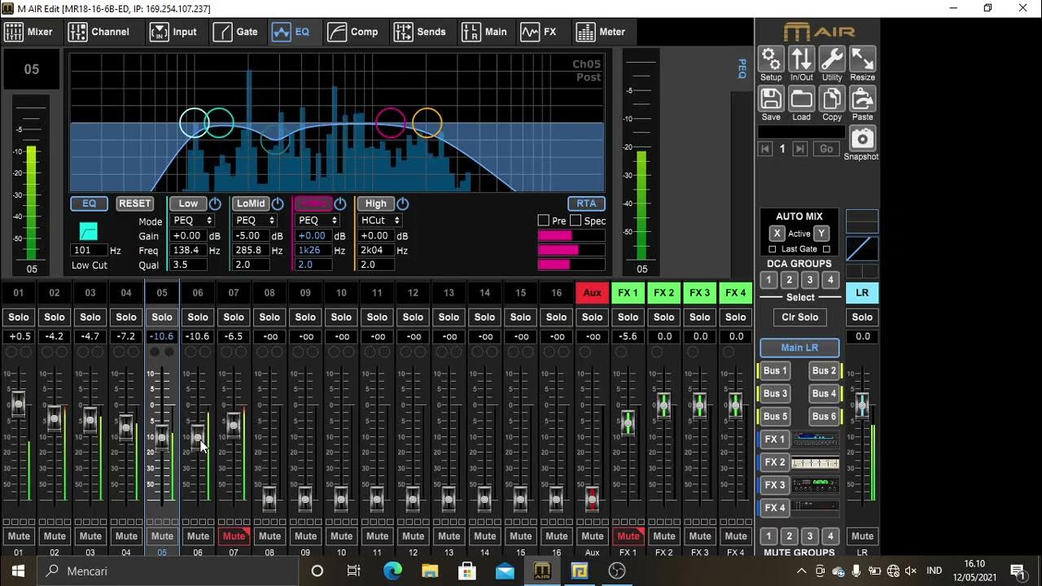Go to next snapshot arrow

point(800,149)
